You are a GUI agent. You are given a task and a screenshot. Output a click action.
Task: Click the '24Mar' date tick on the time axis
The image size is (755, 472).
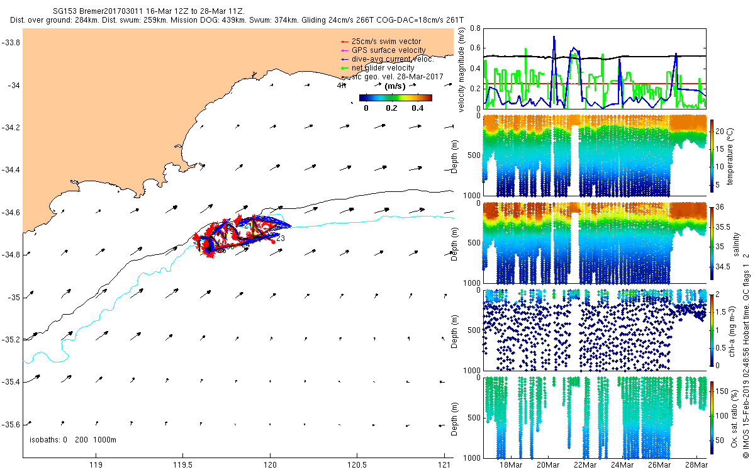click(x=622, y=465)
